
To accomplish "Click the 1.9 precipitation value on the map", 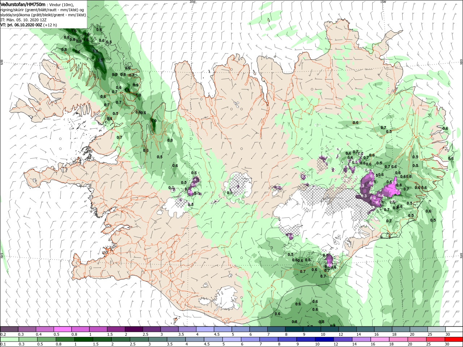I will (153, 121).
